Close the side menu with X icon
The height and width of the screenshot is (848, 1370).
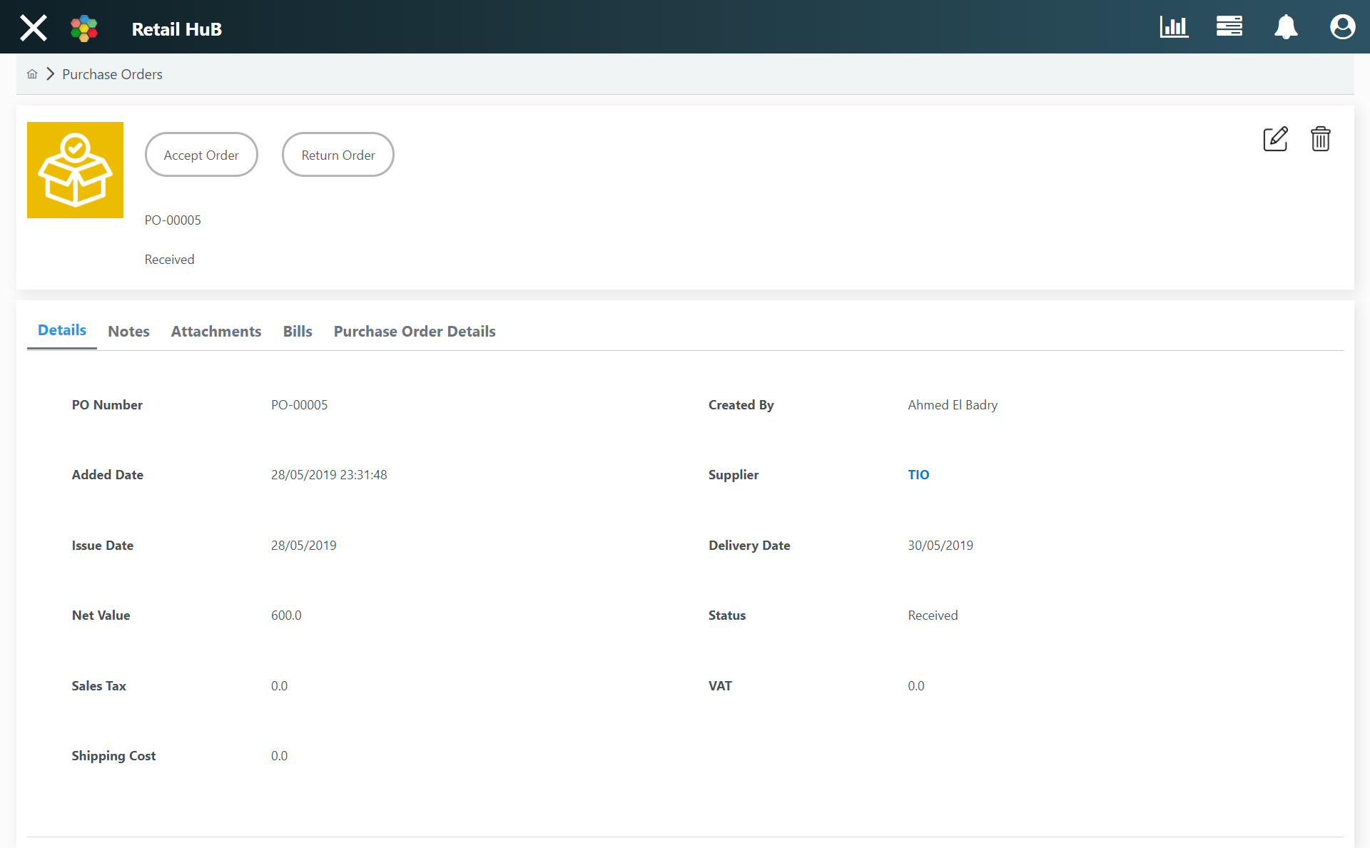33,28
